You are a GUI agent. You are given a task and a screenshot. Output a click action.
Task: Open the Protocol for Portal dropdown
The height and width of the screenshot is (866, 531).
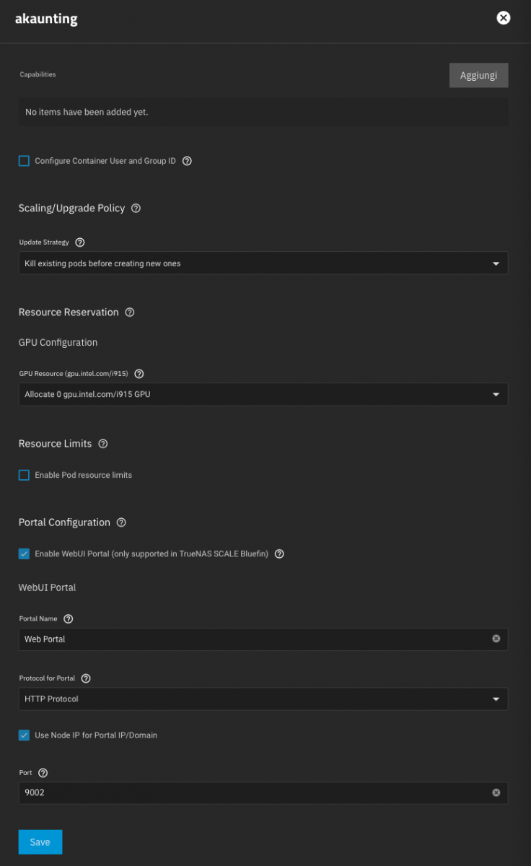tap(263, 699)
